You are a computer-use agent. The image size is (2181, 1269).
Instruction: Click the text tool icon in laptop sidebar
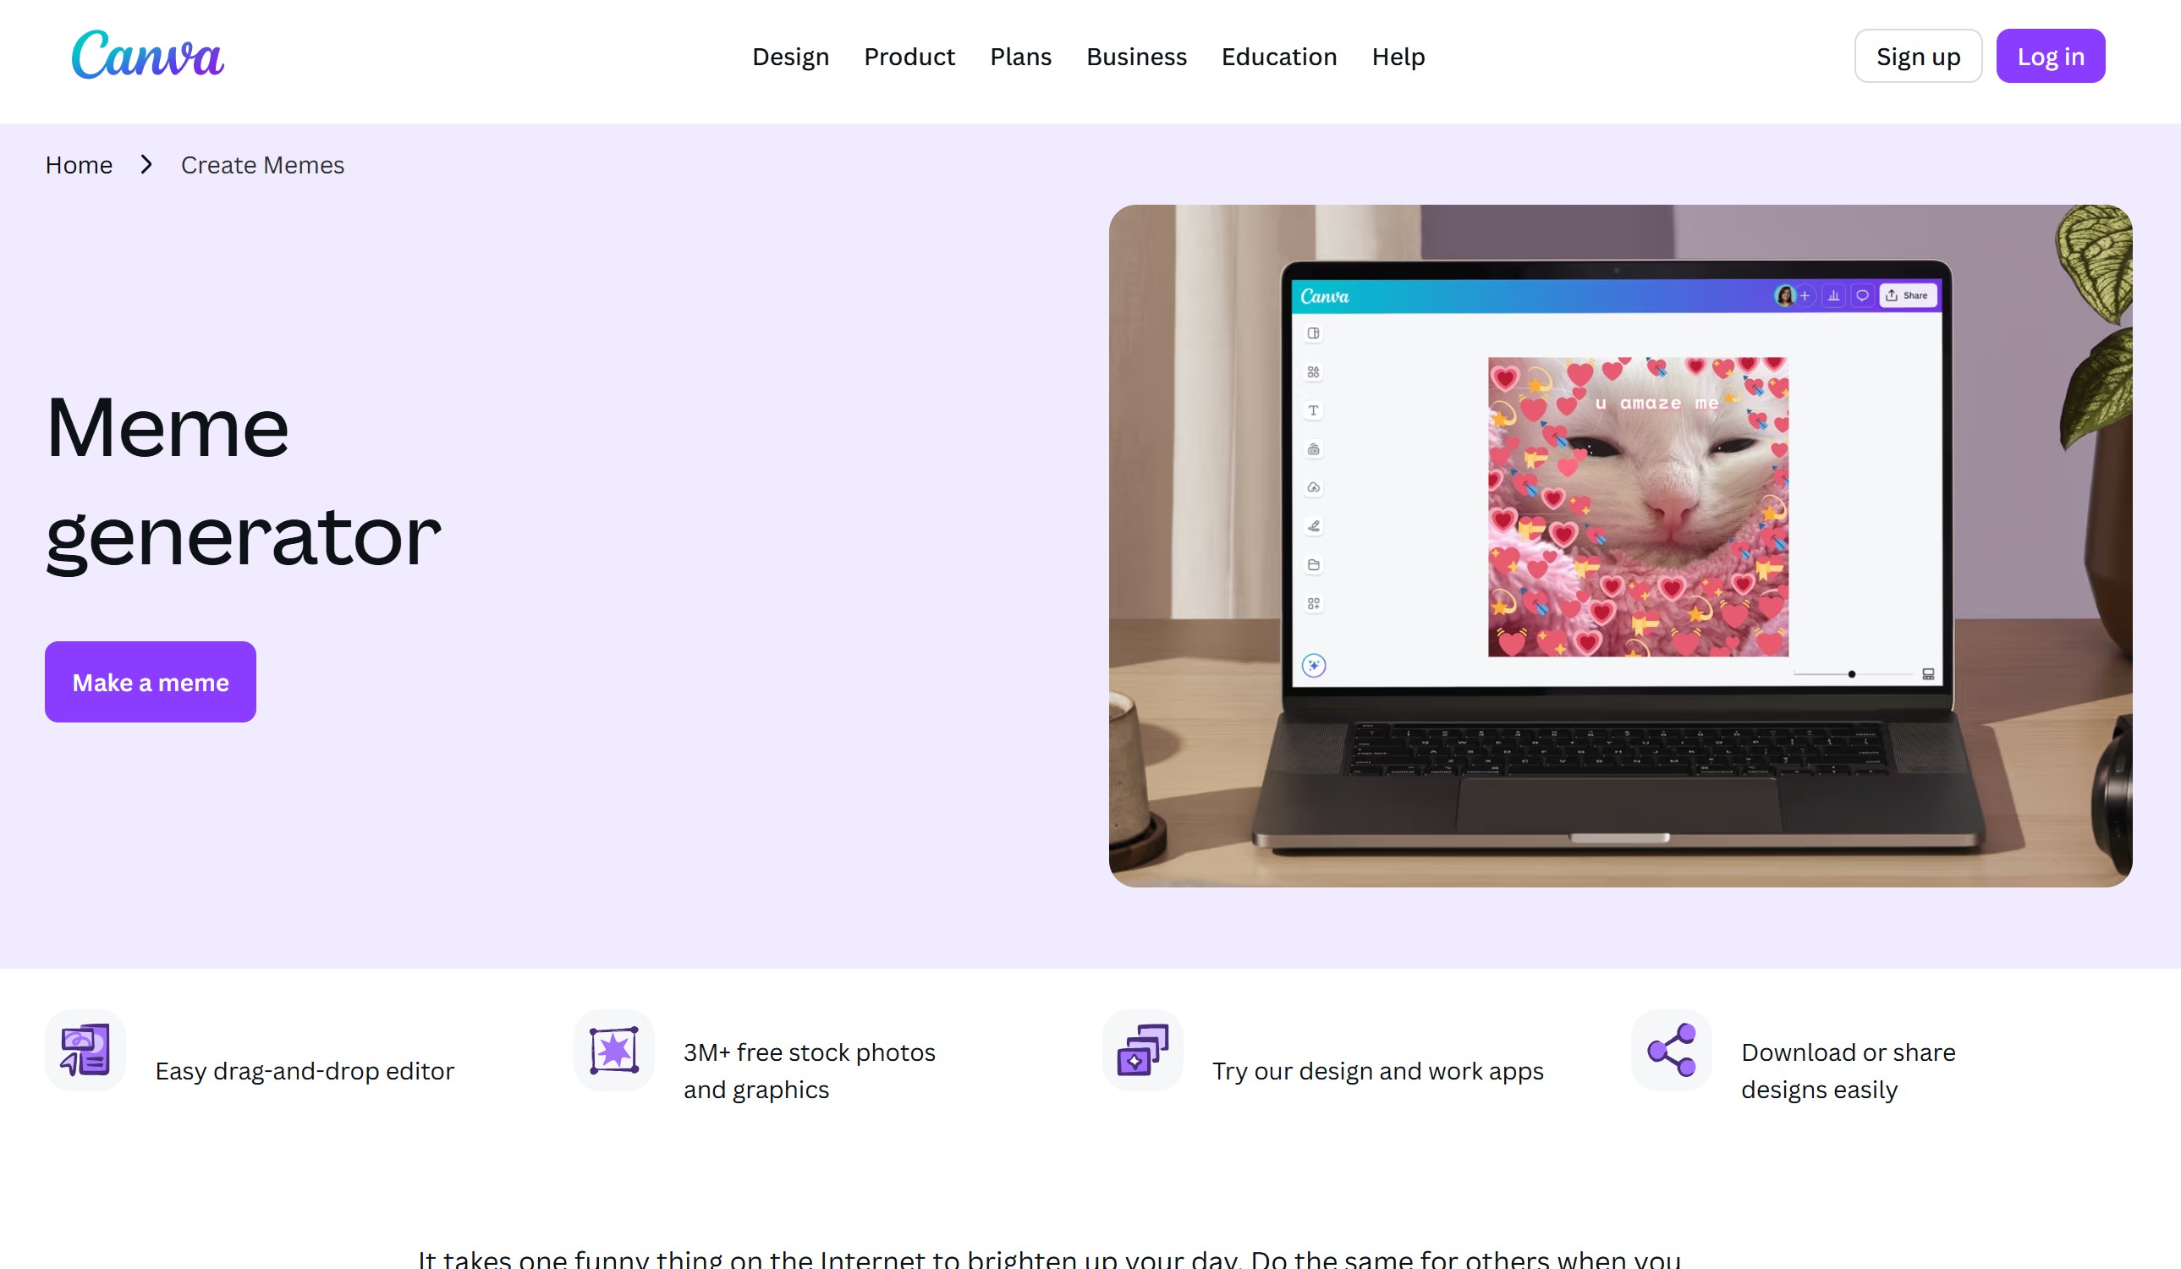pos(1313,410)
